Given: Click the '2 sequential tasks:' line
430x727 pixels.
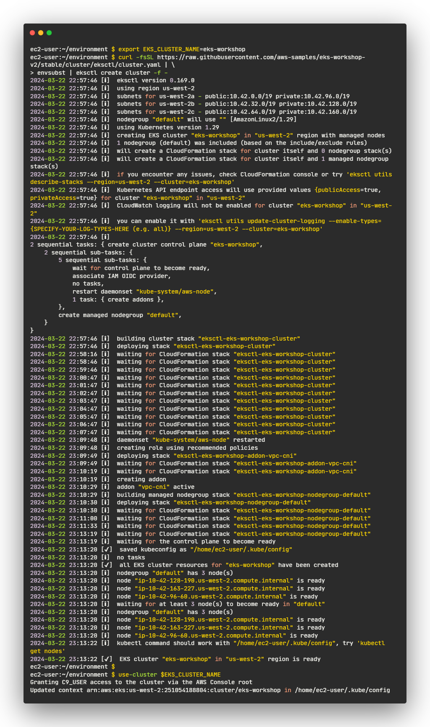Looking at the screenshot, I should pyautogui.click(x=147, y=244).
